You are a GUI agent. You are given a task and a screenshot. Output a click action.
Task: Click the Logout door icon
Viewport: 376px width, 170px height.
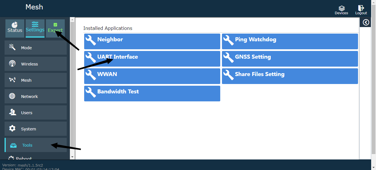pyautogui.click(x=361, y=8)
